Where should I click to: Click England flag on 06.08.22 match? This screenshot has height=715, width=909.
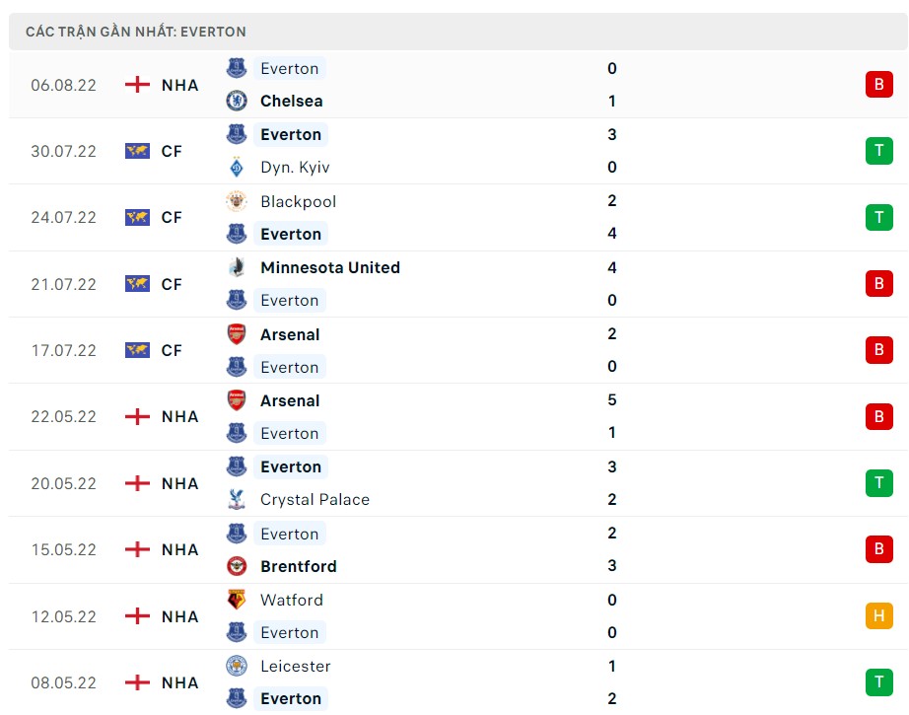(x=137, y=85)
